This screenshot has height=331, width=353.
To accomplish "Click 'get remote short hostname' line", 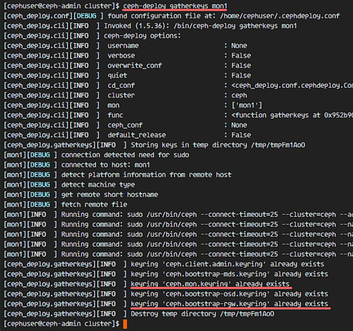I will pos(110,194).
